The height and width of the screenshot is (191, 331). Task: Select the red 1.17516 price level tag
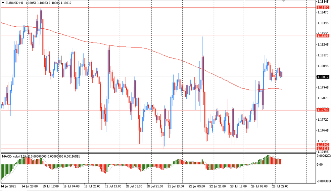[x=323, y=149]
